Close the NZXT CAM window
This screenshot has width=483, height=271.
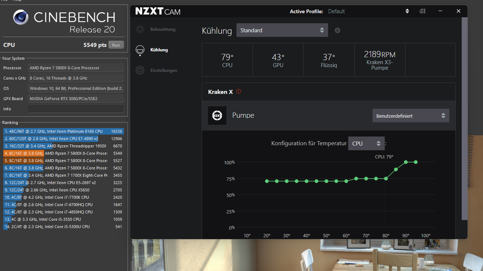(x=458, y=11)
